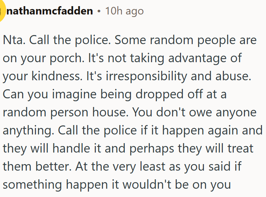The width and height of the screenshot is (266, 197).
Task: Click the phrase 'random person house.'
Action: pos(66,112)
